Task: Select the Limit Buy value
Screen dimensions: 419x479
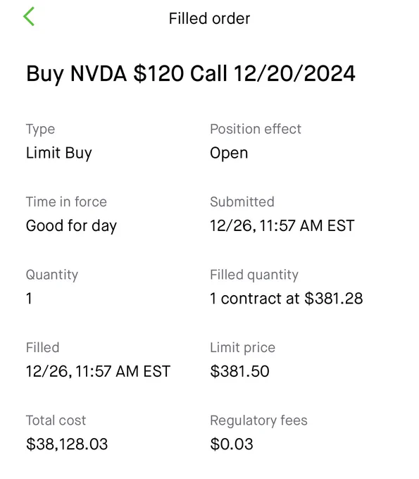Action: pyautogui.click(x=59, y=153)
